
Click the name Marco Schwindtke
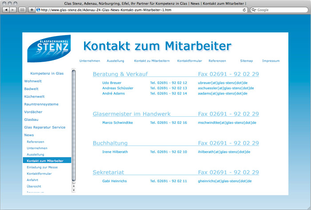118,123
